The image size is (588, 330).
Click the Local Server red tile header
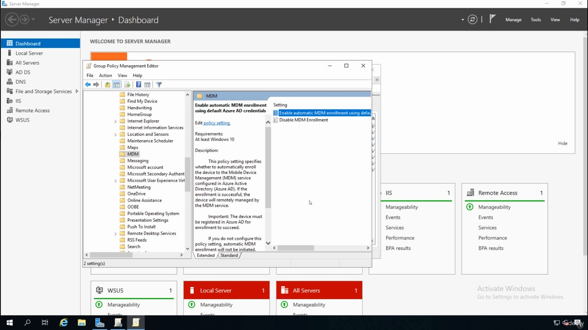pyautogui.click(x=226, y=290)
